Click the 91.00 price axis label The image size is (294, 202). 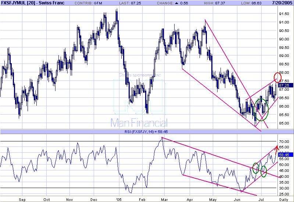pos(284,22)
